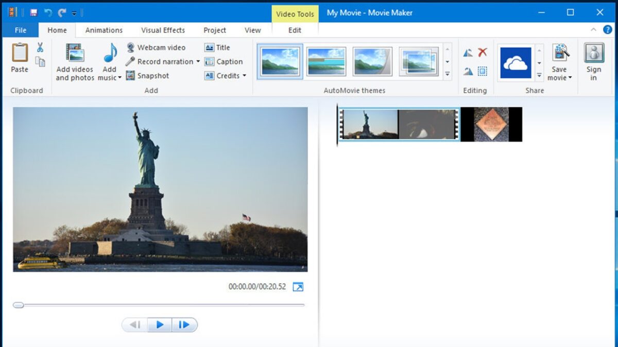Save project via quick access floppy icon
The height and width of the screenshot is (347, 618).
[33, 12]
